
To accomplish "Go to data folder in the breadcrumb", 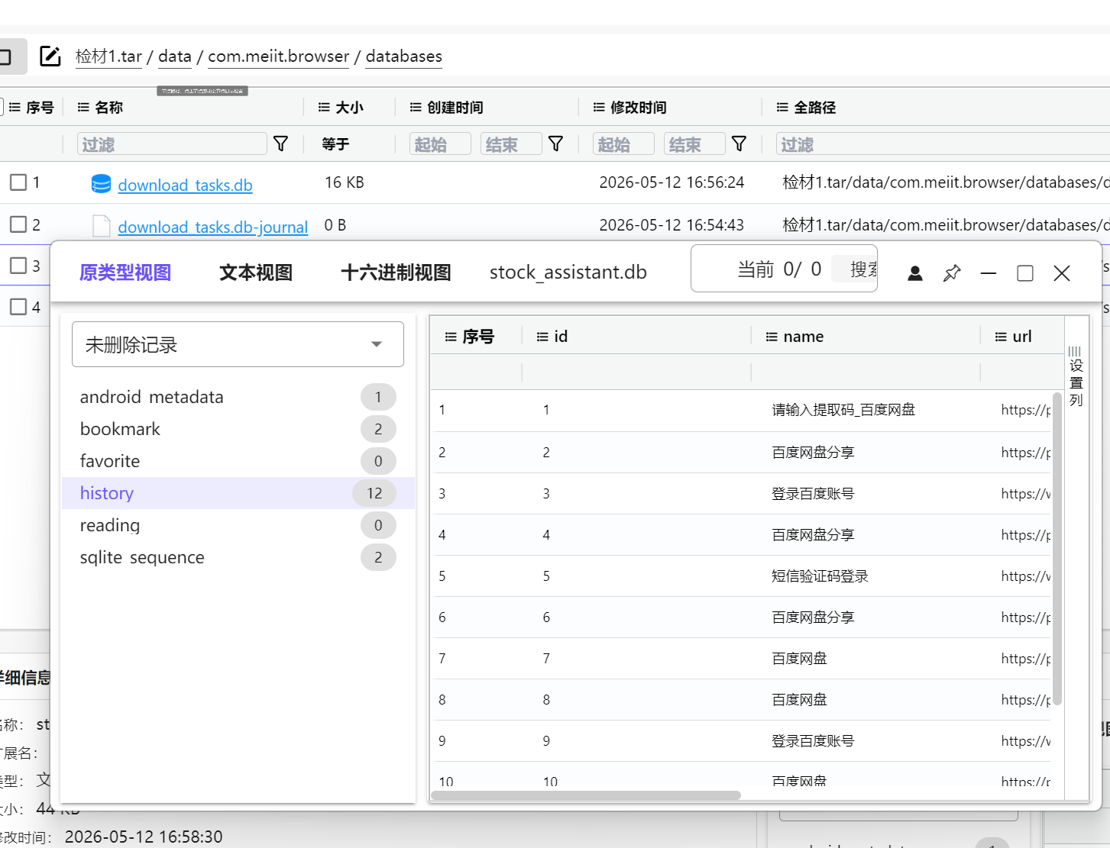I will (x=175, y=56).
